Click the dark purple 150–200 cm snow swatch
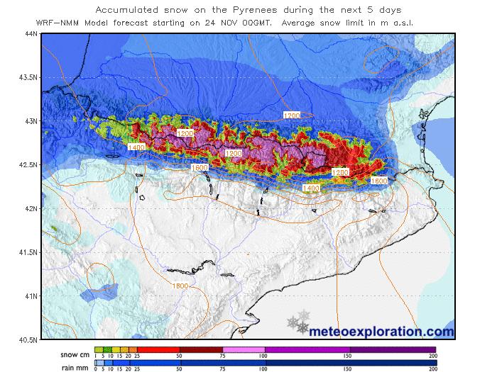This screenshot has width=497, height=372. tap(393, 349)
